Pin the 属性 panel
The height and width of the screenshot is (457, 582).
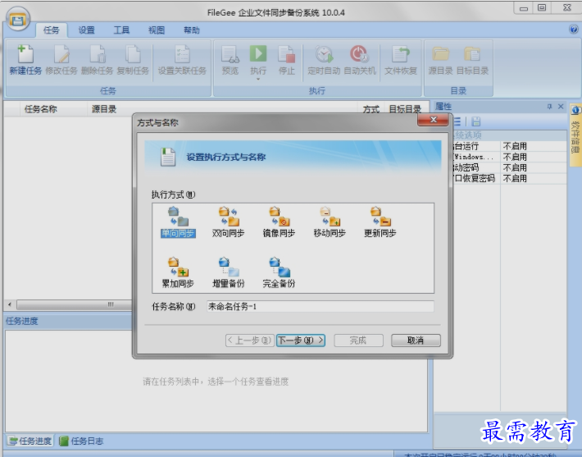click(x=549, y=107)
